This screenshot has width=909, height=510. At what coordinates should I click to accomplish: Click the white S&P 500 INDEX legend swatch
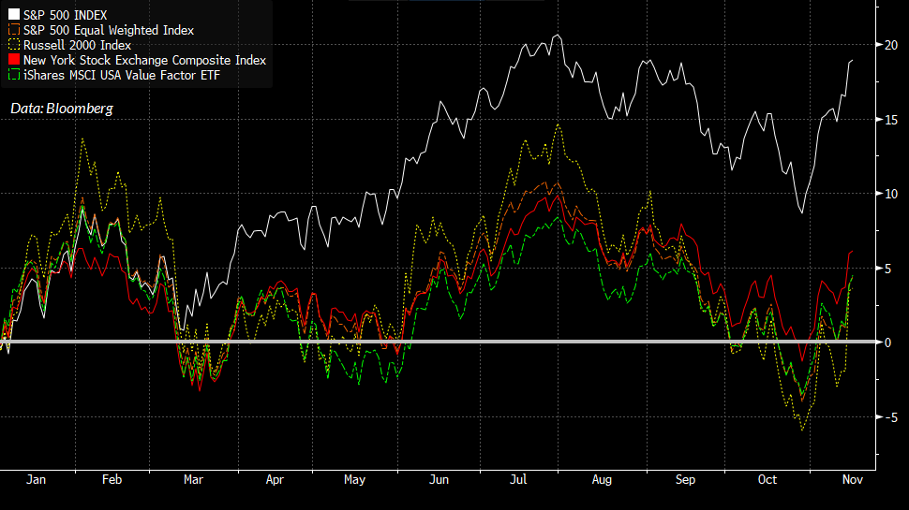click(14, 16)
